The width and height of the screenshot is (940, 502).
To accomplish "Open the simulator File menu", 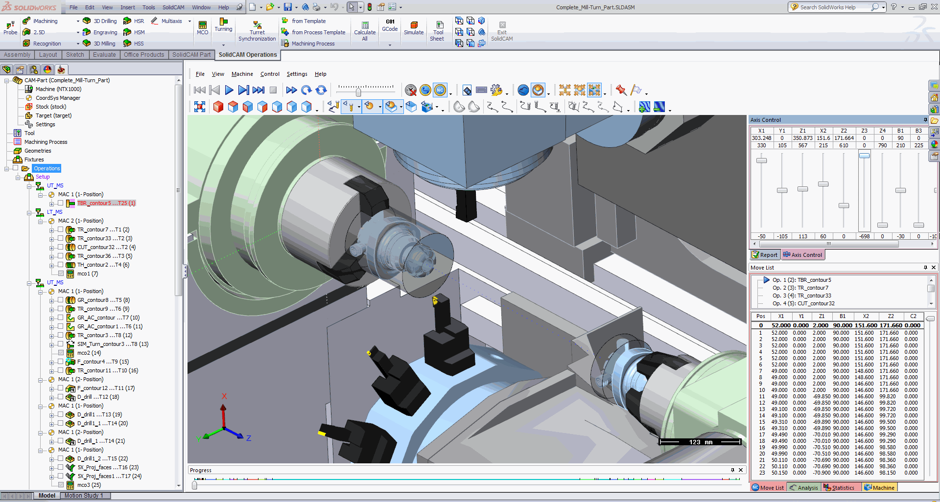I will tap(200, 74).
